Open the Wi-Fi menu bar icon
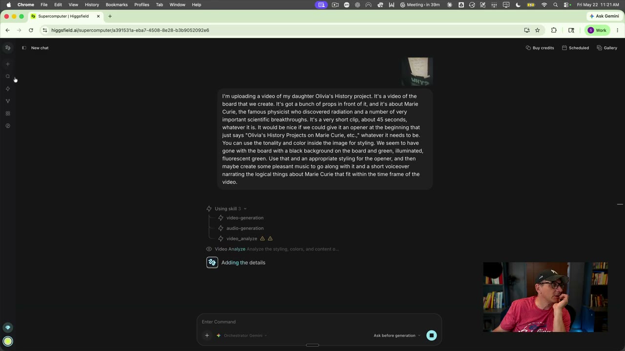Image resolution: width=625 pixels, height=351 pixels. click(x=544, y=4)
